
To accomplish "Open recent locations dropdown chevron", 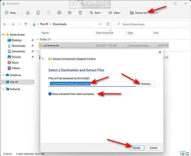I will click(x=19, y=24).
